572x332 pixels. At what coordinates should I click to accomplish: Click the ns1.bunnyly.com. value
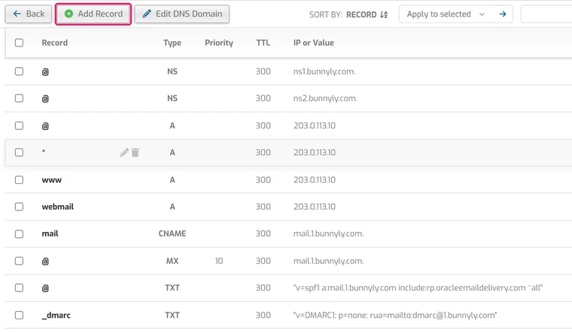coord(324,71)
